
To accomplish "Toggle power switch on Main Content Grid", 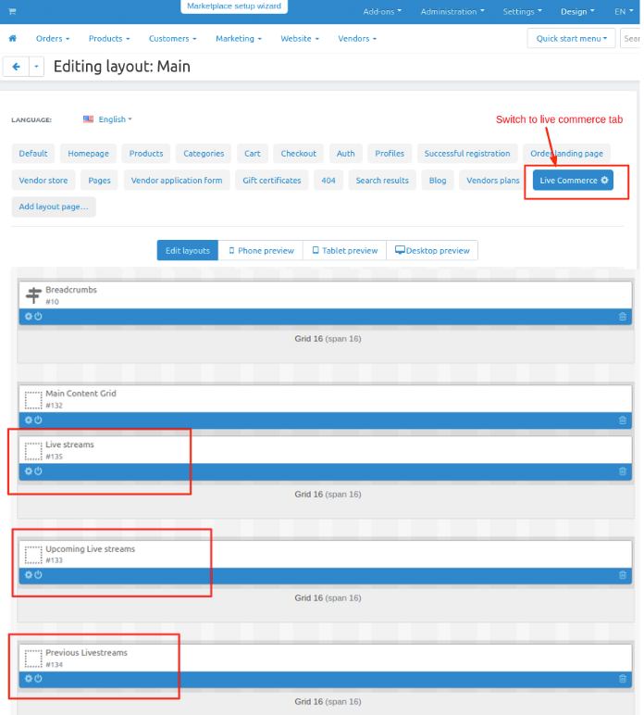I will coord(38,420).
